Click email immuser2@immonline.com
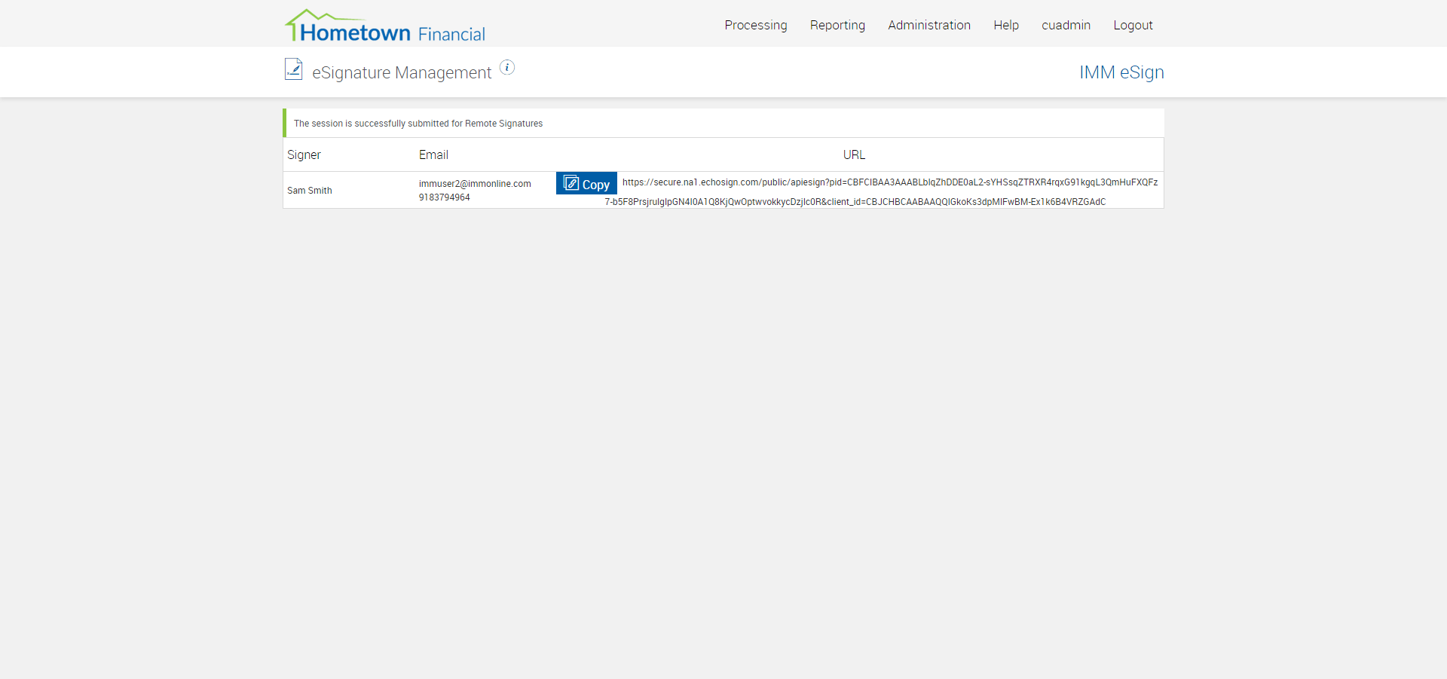This screenshot has width=1447, height=679. [475, 184]
